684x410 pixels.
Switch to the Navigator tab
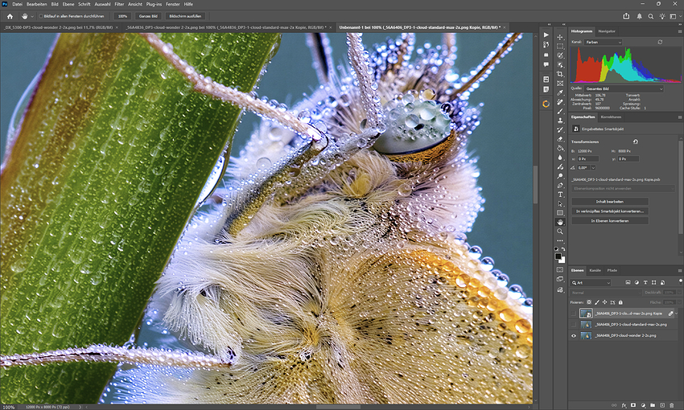pyautogui.click(x=607, y=31)
